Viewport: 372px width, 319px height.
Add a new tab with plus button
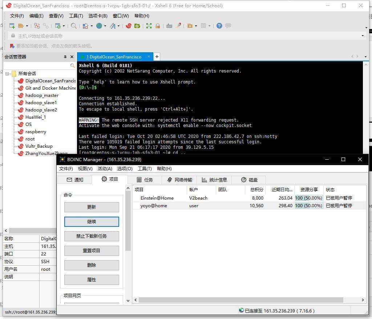coord(157,57)
